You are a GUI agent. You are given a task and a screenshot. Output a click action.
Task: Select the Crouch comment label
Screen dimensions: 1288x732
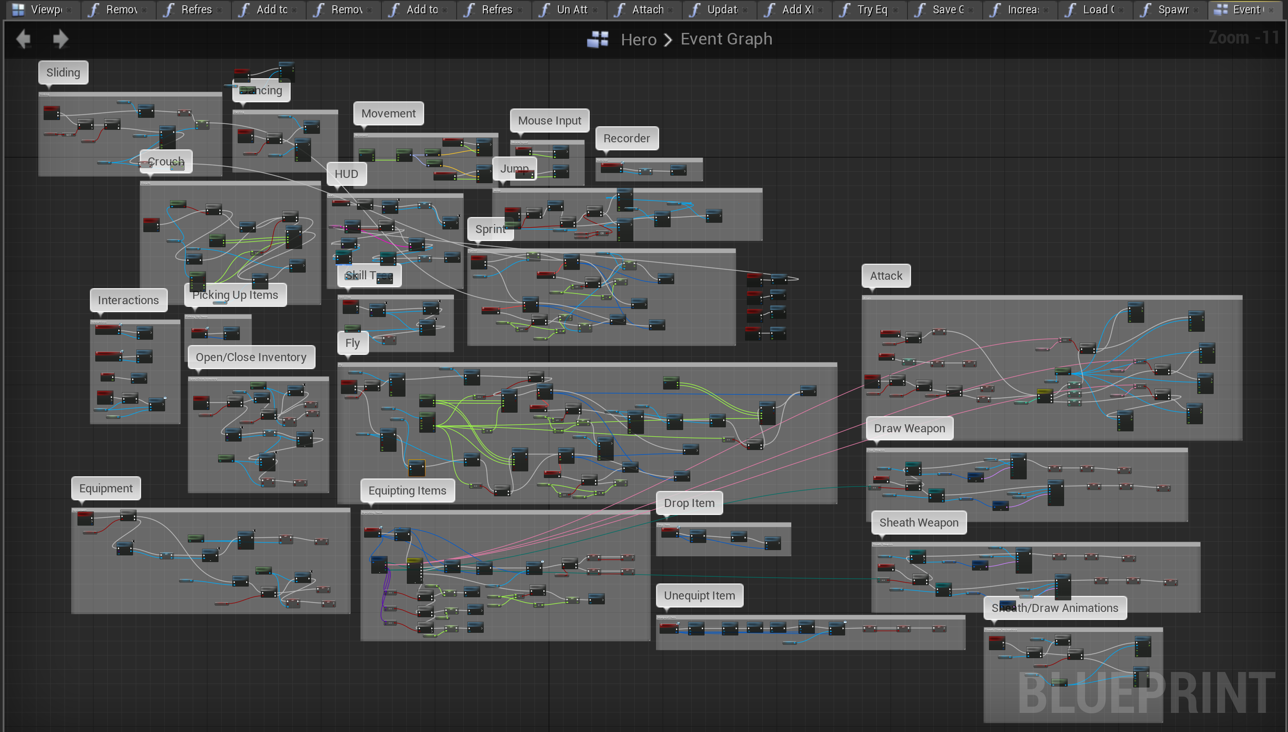[x=166, y=161]
